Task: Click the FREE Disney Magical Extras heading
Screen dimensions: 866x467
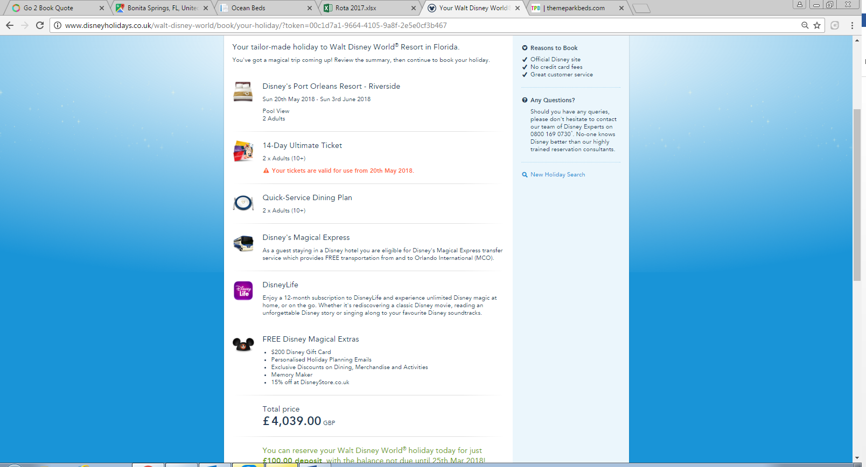Action: click(311, 339)
